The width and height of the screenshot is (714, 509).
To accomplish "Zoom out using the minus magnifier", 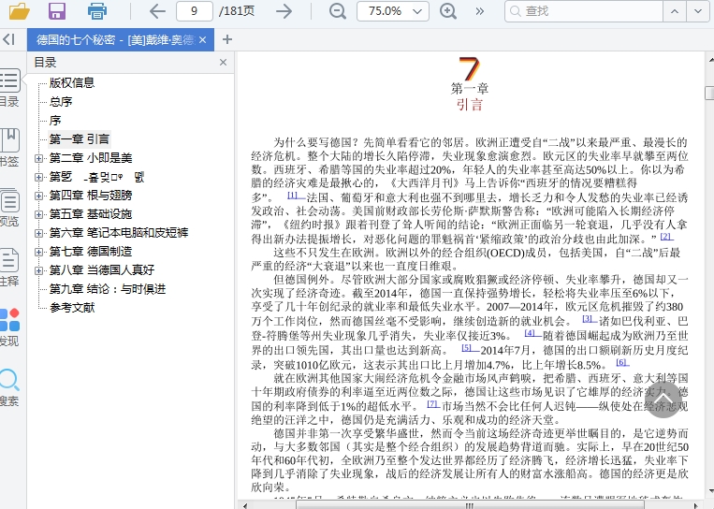I will pyautogui.click(x=337, y=11).
